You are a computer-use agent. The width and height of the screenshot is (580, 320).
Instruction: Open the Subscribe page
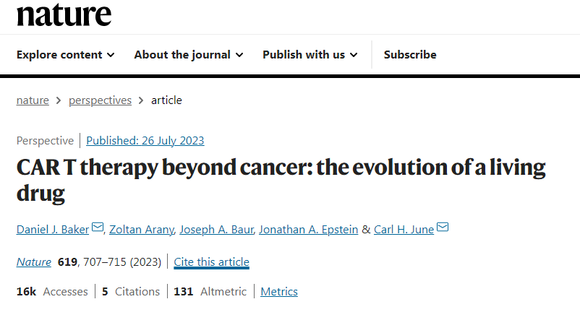(410, 55)
